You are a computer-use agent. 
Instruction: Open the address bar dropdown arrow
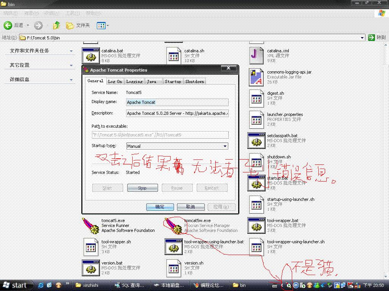tap(362, 38)
